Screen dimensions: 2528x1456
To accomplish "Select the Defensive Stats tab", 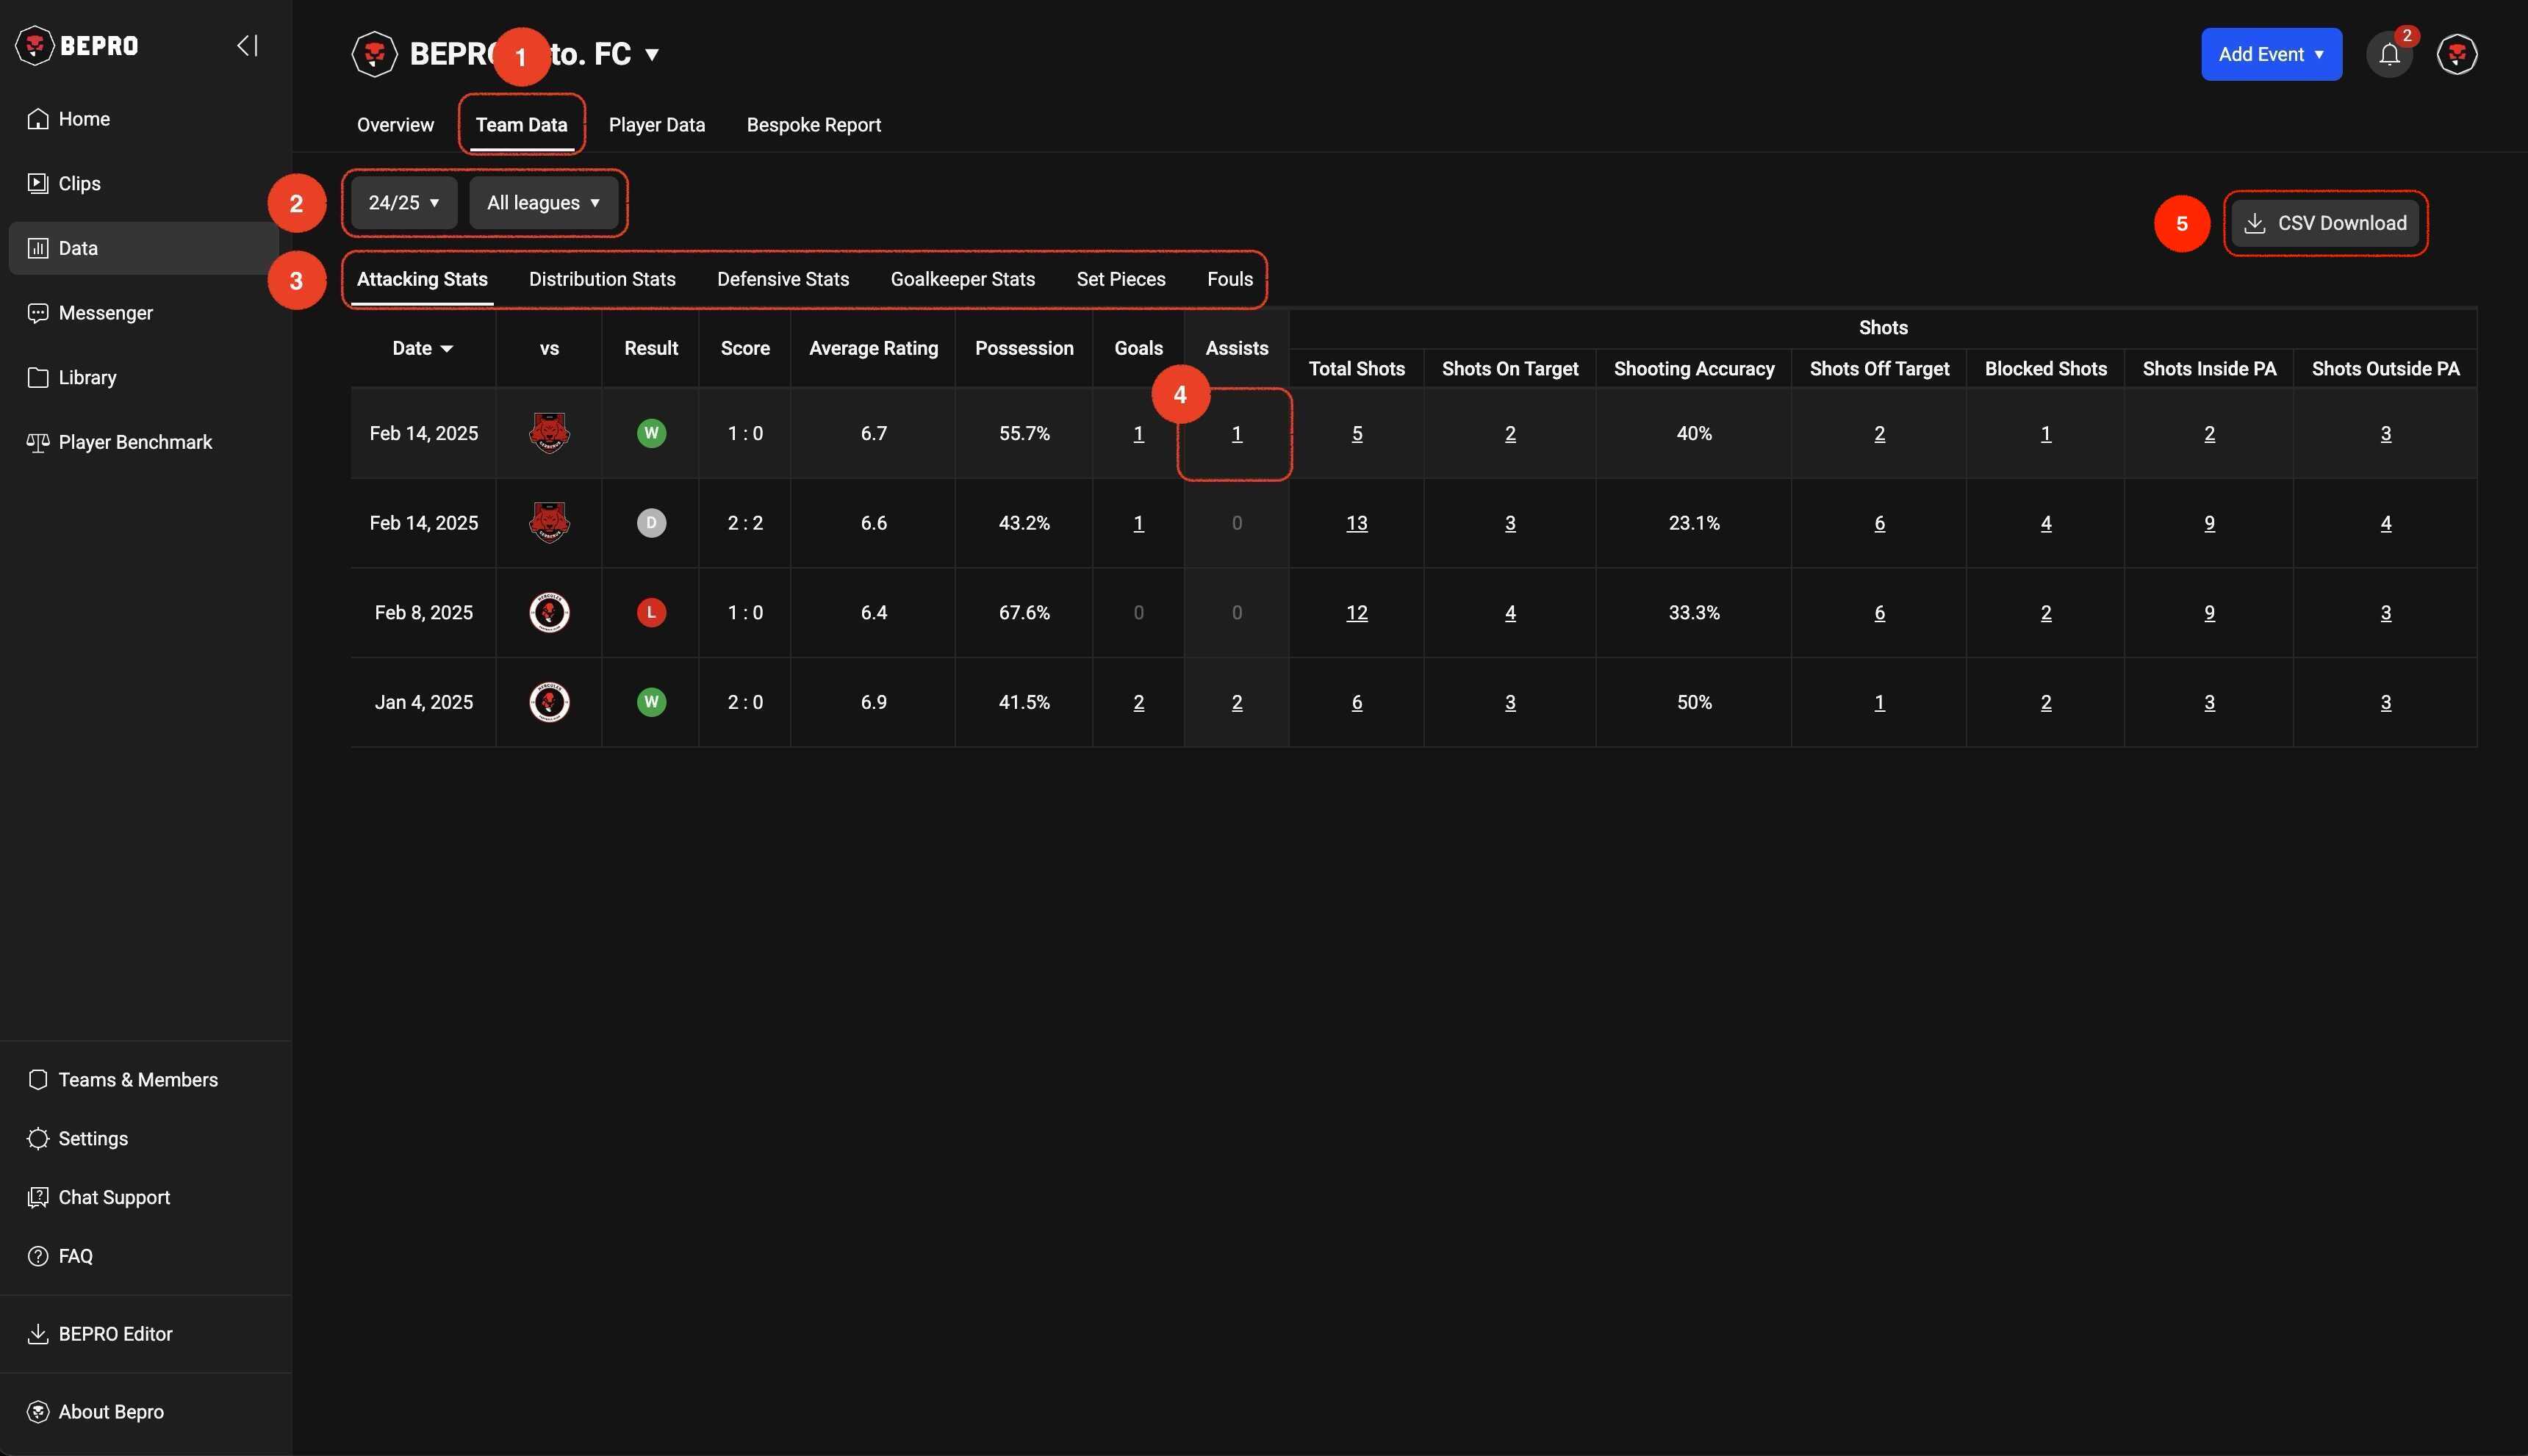I will [783, 279].
